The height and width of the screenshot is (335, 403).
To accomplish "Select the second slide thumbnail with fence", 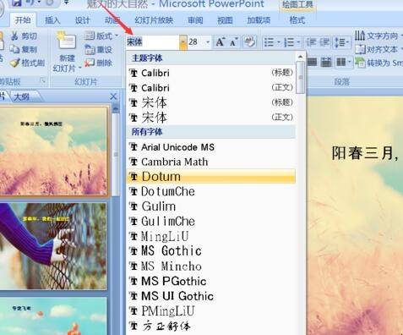I will pyautogui.click(x=53, y=246).
